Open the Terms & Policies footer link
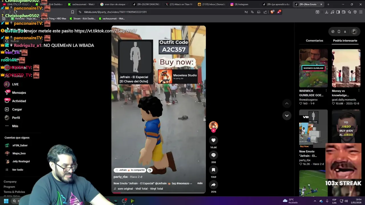Screen dimensions: 365x205 (14, 192)
